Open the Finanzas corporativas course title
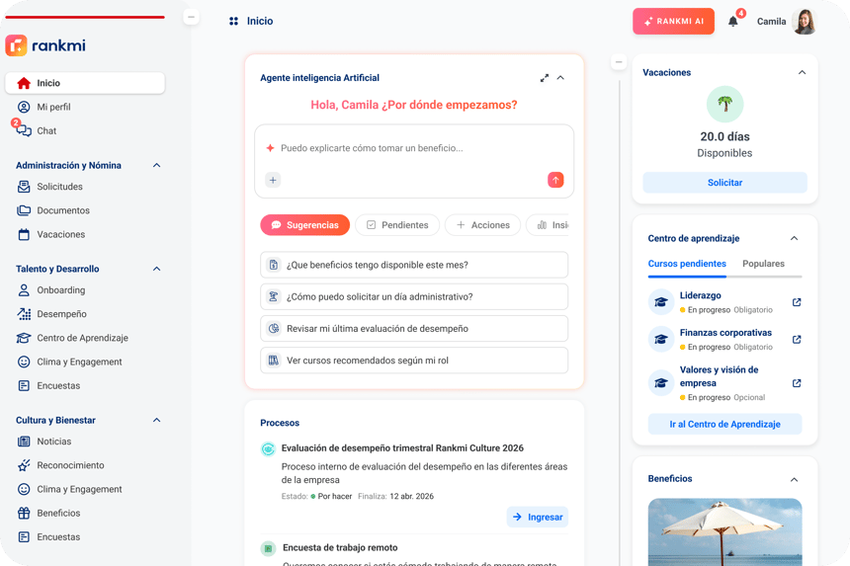 click(725, 333)
